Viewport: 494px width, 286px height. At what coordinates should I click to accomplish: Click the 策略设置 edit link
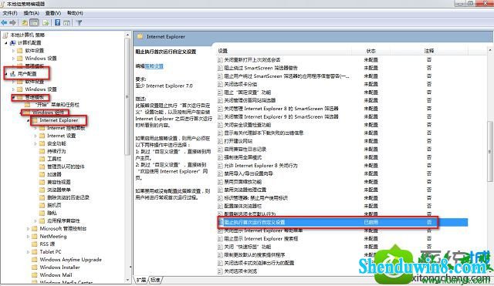[154, 66]
